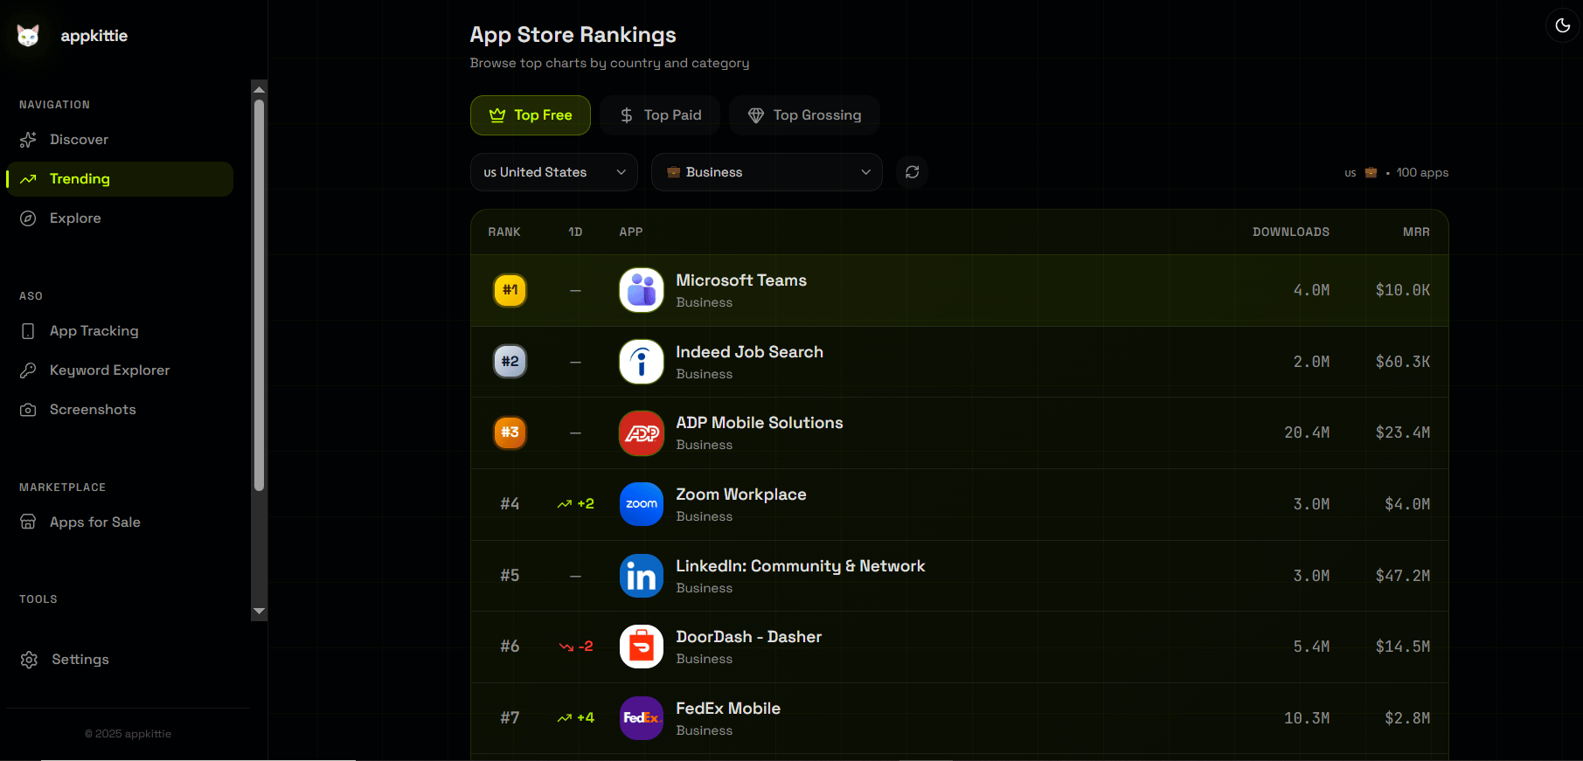
Task: Click DoorDash $14.5M MRR value
Action: [1403, 647]
